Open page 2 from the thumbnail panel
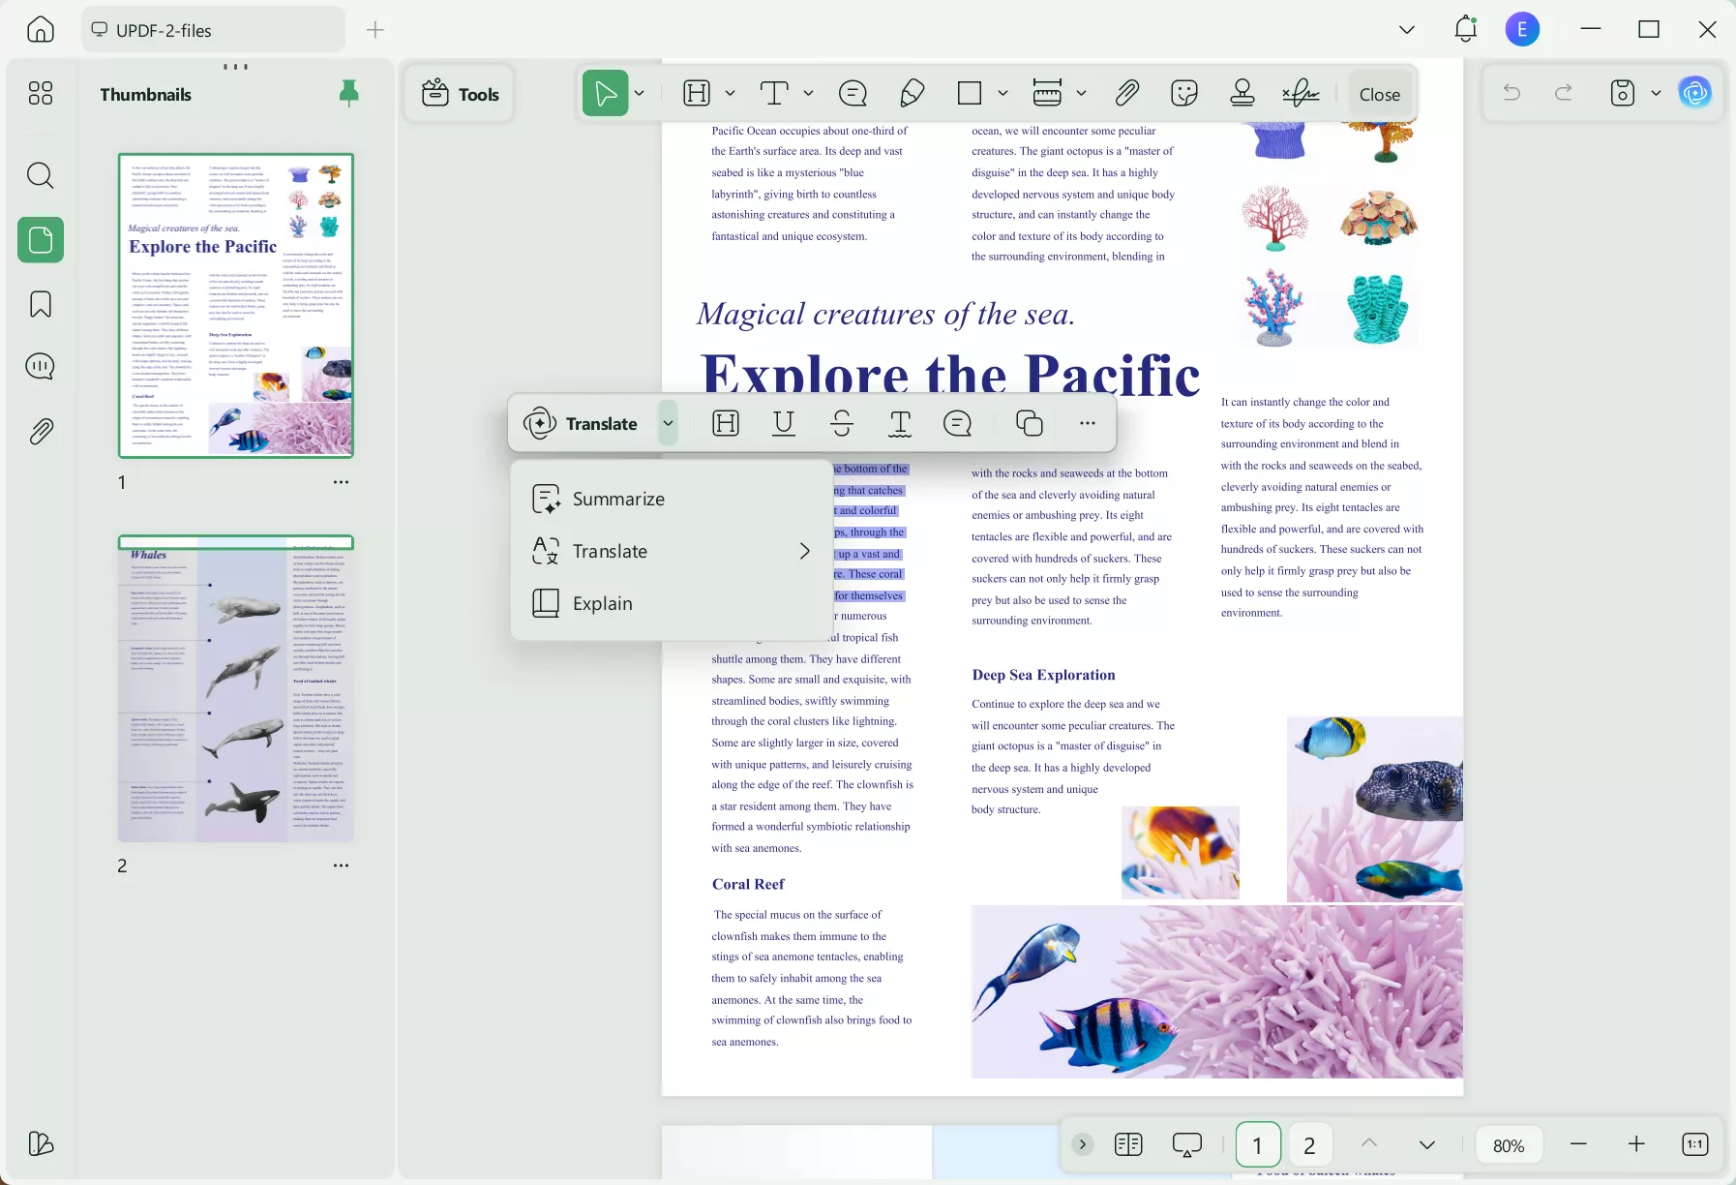Screen dimensions: 1736x1185 point(235,689)
